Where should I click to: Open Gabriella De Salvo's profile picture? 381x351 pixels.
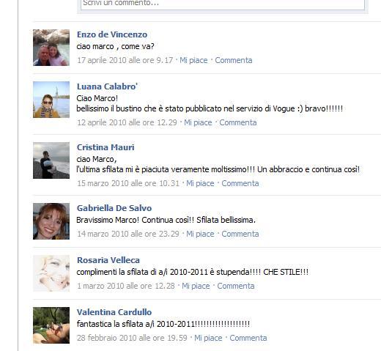coord(51,221)
